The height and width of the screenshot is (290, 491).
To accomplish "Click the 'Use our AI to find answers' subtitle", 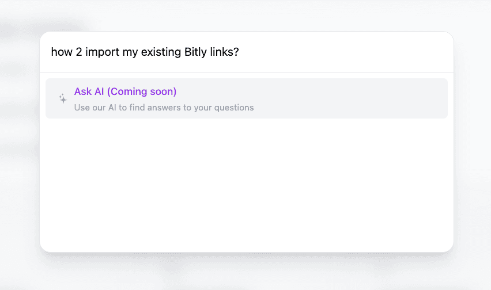I will pyautogui.click(x=164, y=108).
